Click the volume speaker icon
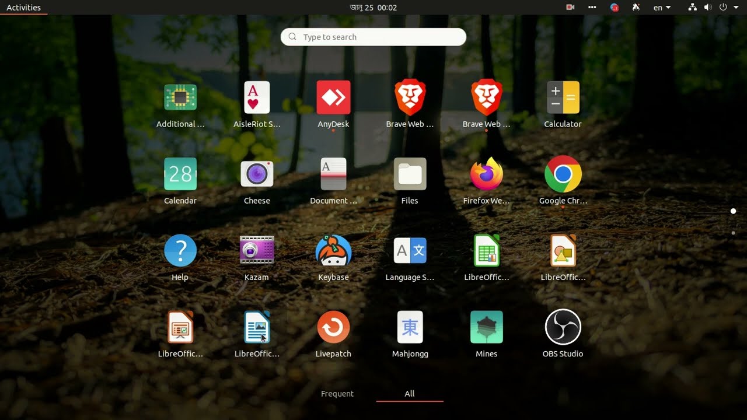 (x=708, y=8)
